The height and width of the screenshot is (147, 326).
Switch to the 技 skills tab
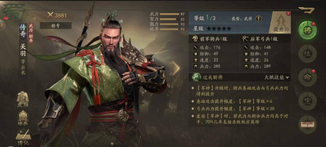[307, 54]
